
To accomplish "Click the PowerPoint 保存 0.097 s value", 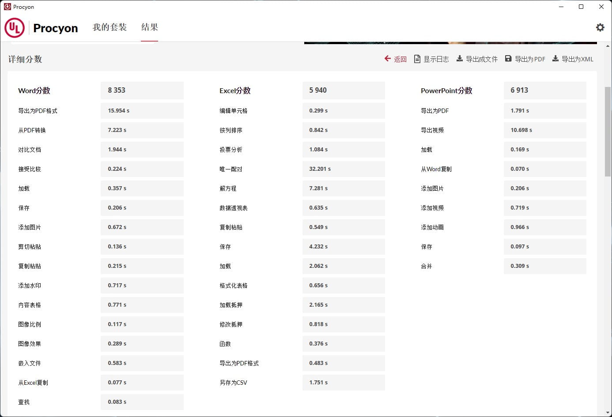I will pos(545,247).
